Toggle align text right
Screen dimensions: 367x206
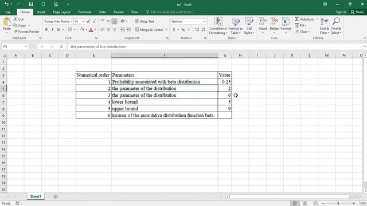[114, 29]
